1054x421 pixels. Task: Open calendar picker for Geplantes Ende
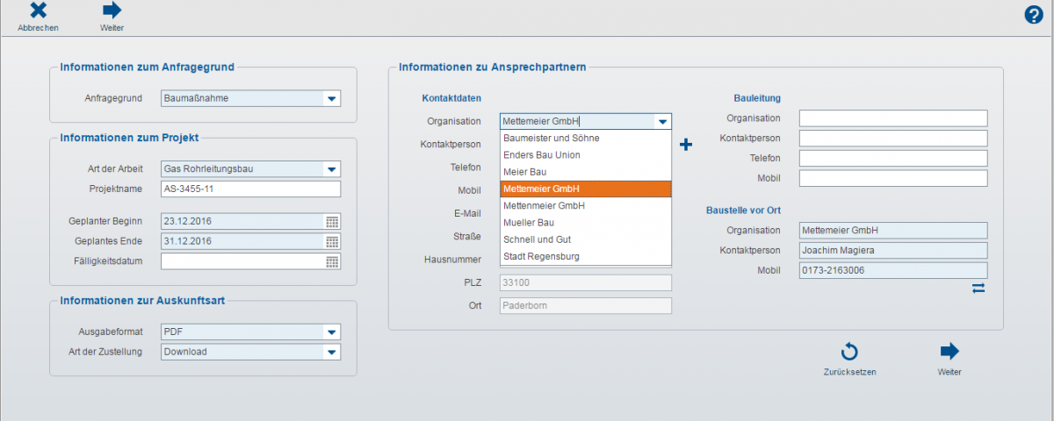coord(332,241)
